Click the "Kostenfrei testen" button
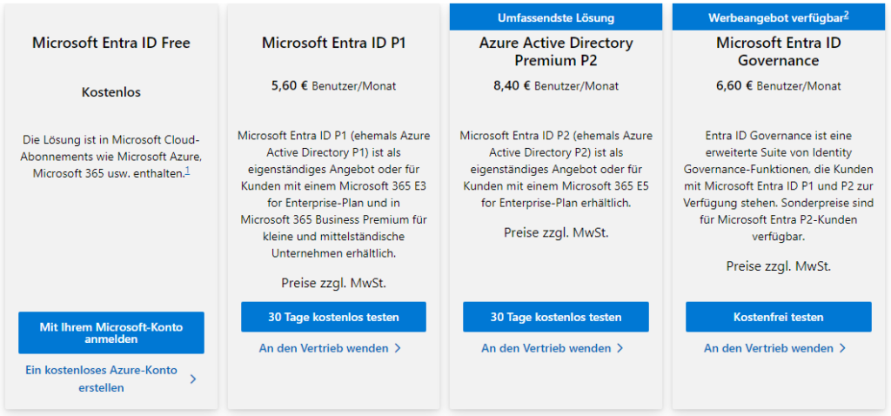Screen dimensions: 891x416 click(778, 317)
